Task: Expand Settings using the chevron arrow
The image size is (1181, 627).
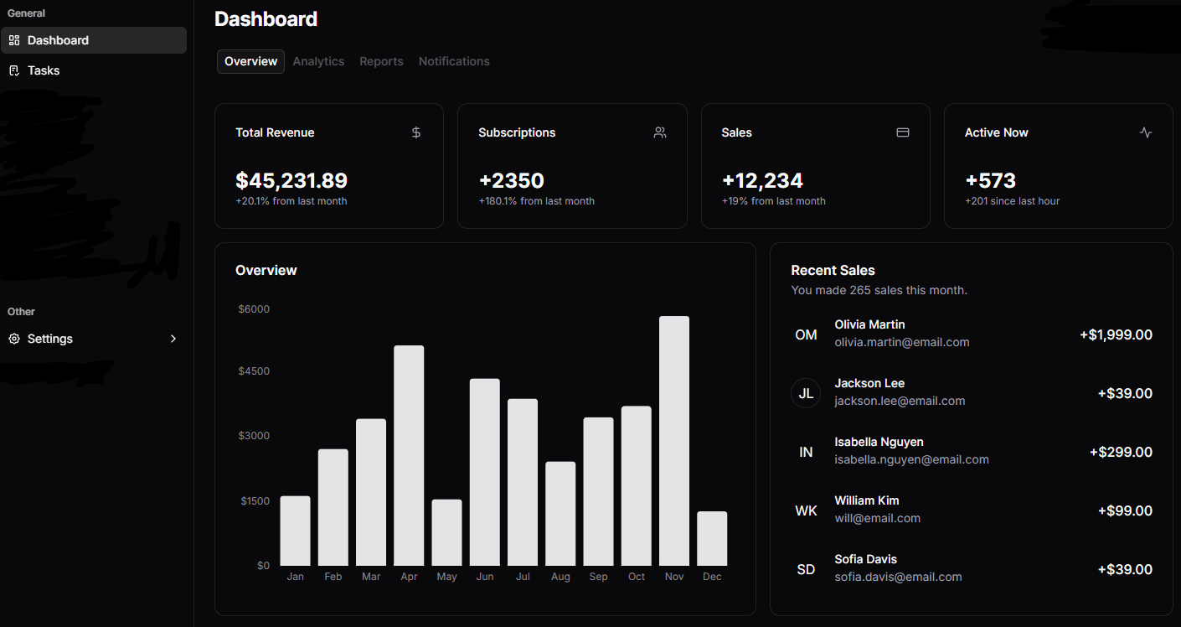Action: tap(173, 339)
